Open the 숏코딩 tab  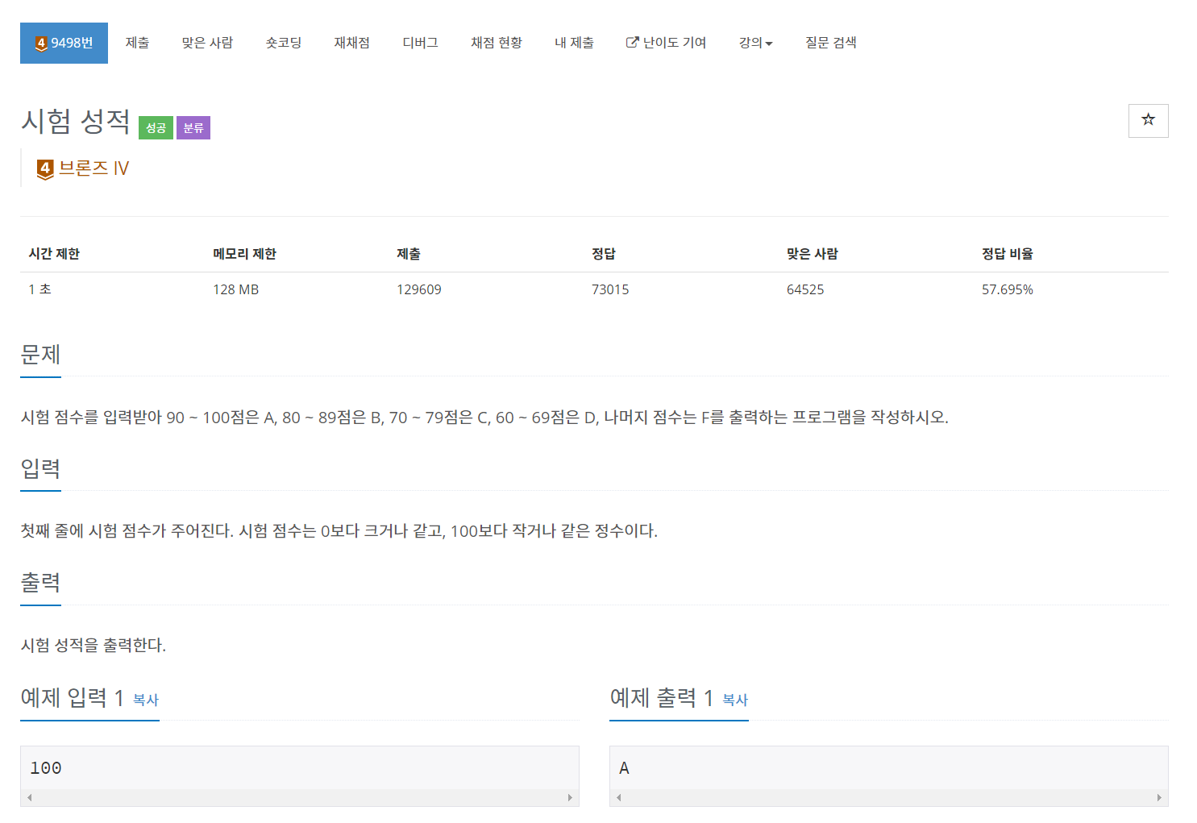pos(284,43)
